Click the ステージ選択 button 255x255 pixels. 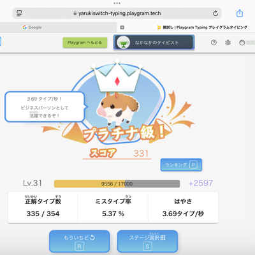147,242
